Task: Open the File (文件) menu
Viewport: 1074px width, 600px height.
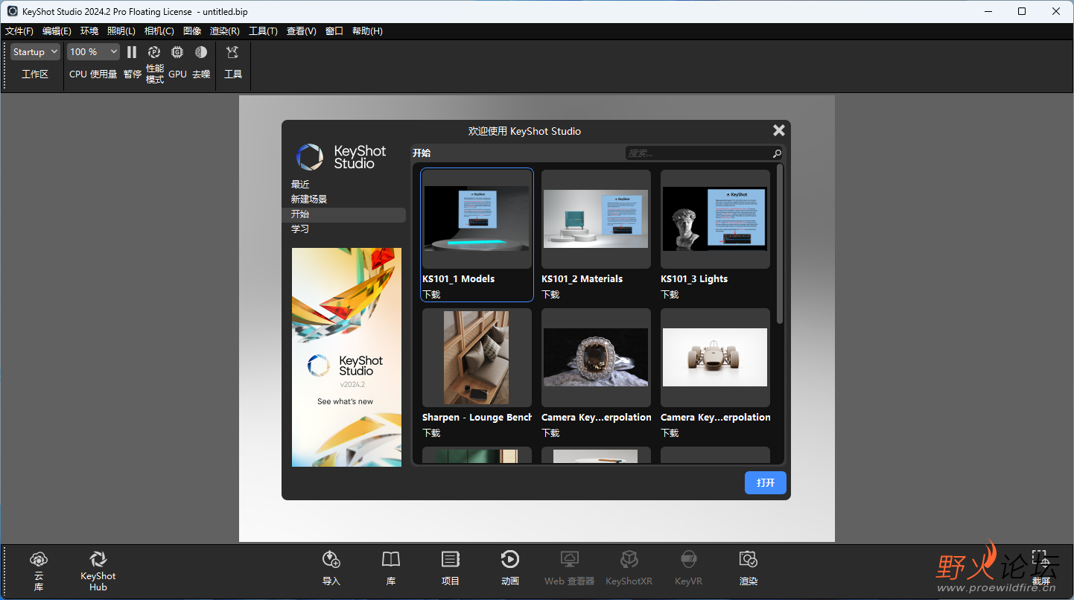Action: pos(19,31)
